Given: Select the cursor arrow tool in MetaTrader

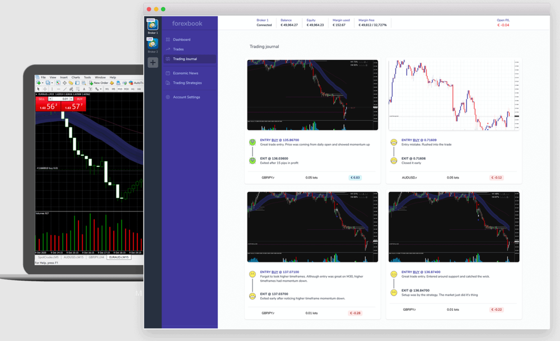Looking at the screenshot, I should [38, 89].
